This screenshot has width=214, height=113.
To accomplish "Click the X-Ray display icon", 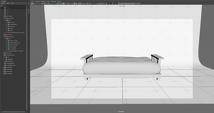I will point(99,3).
